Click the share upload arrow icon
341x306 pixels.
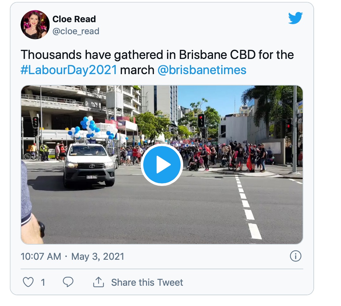click(x=99, y=282)
